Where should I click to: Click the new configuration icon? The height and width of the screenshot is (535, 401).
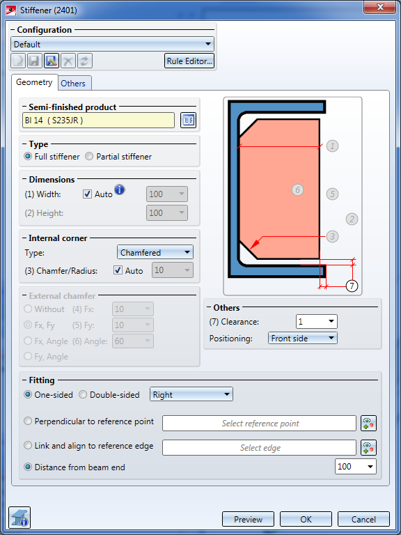pyautogui.click(x=18, y=61)
